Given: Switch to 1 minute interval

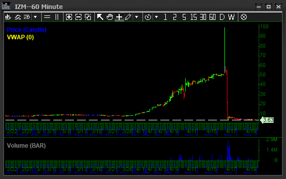Looking at the screenshot, I should (x=165, y=17).
